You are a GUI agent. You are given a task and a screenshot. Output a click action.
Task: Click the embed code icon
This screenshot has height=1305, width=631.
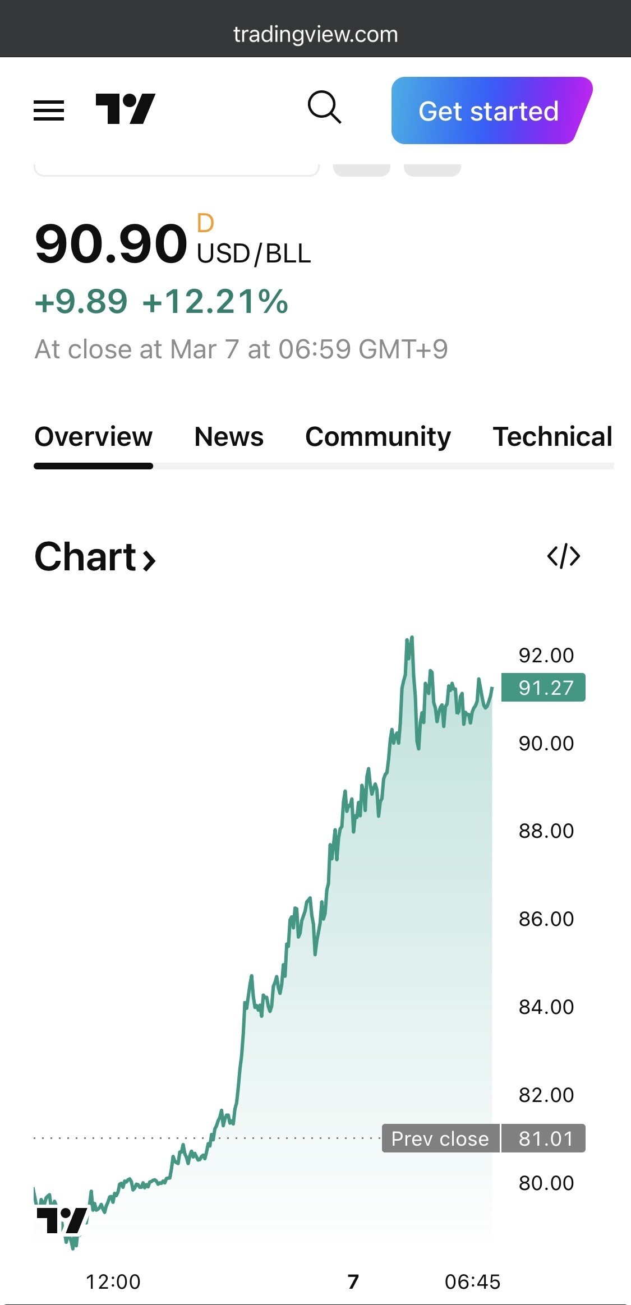563,556
